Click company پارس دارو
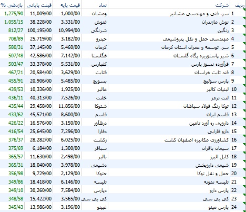The width and height of the screenshot is (246, 212). tap(219, 190)
